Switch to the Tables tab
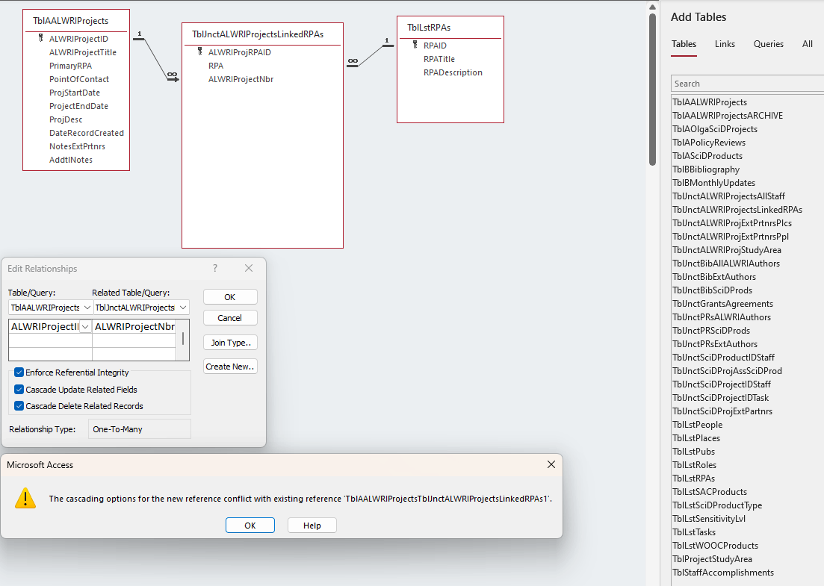Screen dimensions: 824x586 click(x=684, y=44)
